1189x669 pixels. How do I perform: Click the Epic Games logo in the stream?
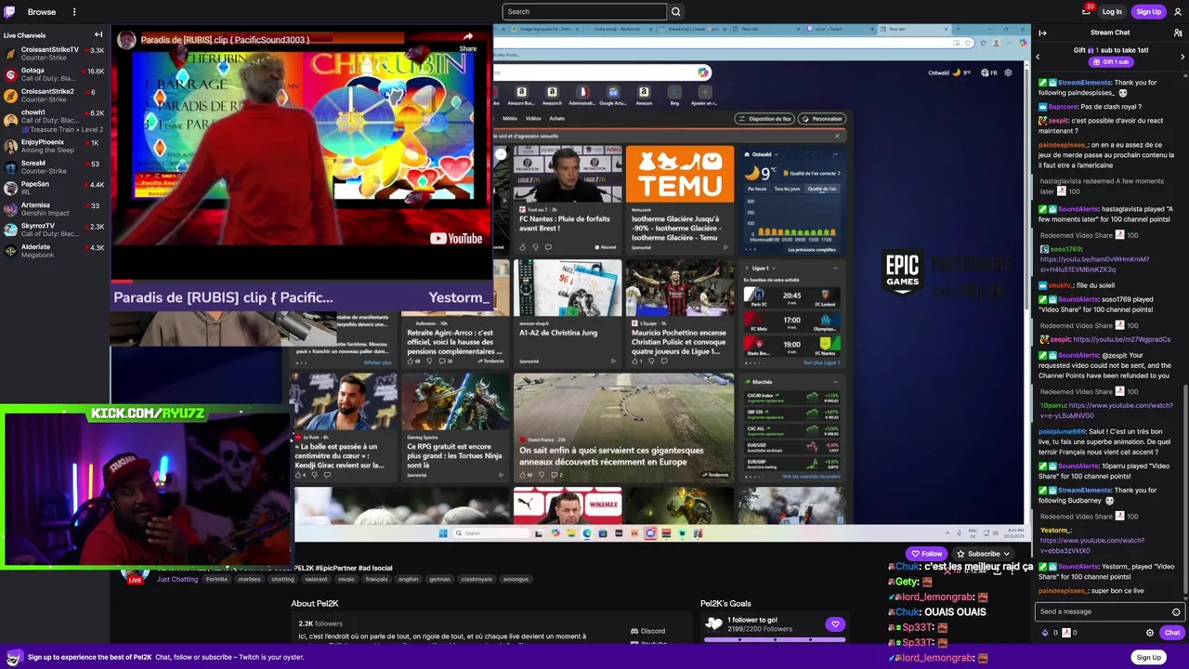[x=902, y=274]
